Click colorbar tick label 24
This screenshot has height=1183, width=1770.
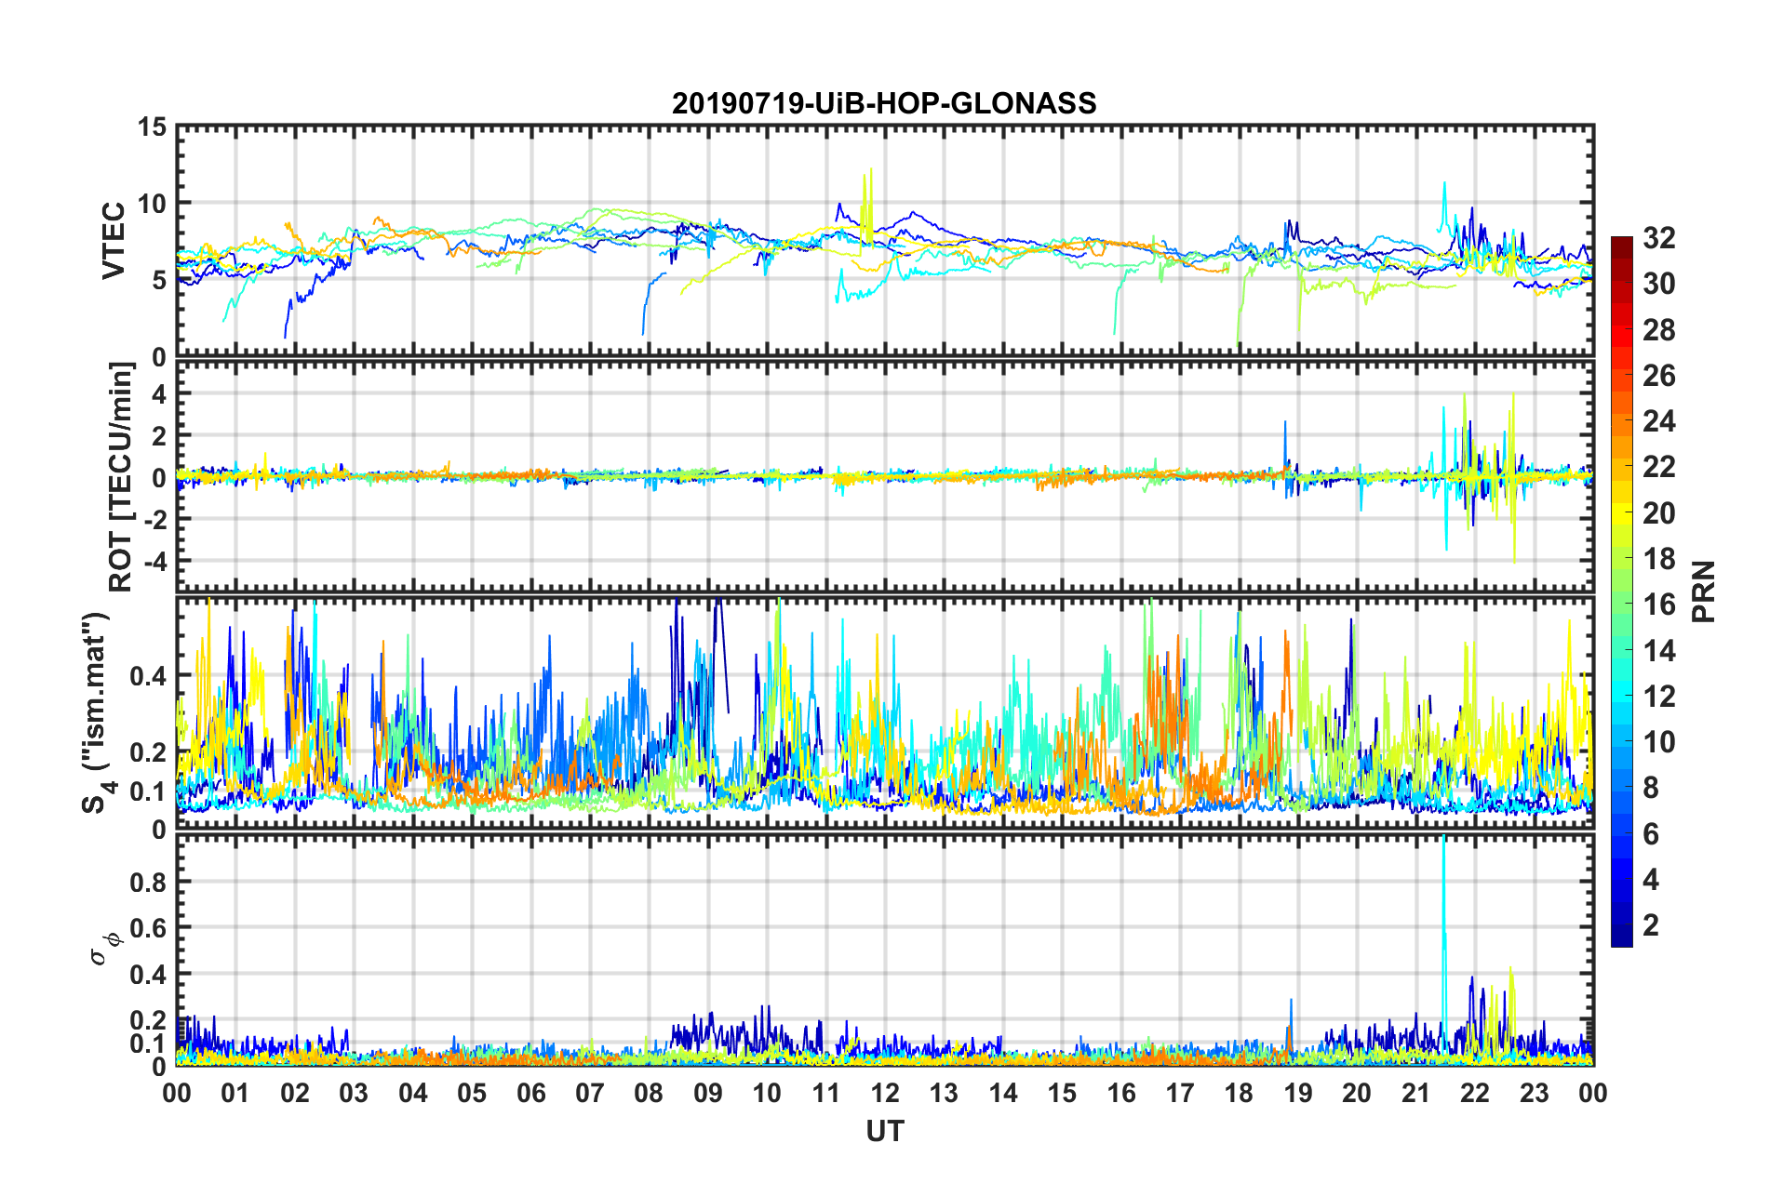click(x=1658, y=421)
